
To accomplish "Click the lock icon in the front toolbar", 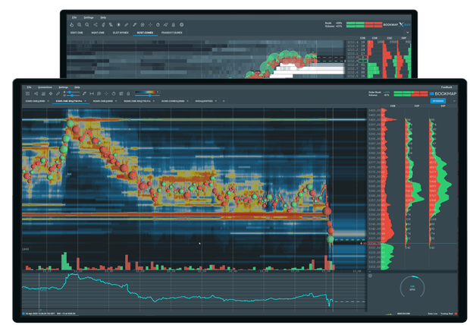I will (128, 93).
